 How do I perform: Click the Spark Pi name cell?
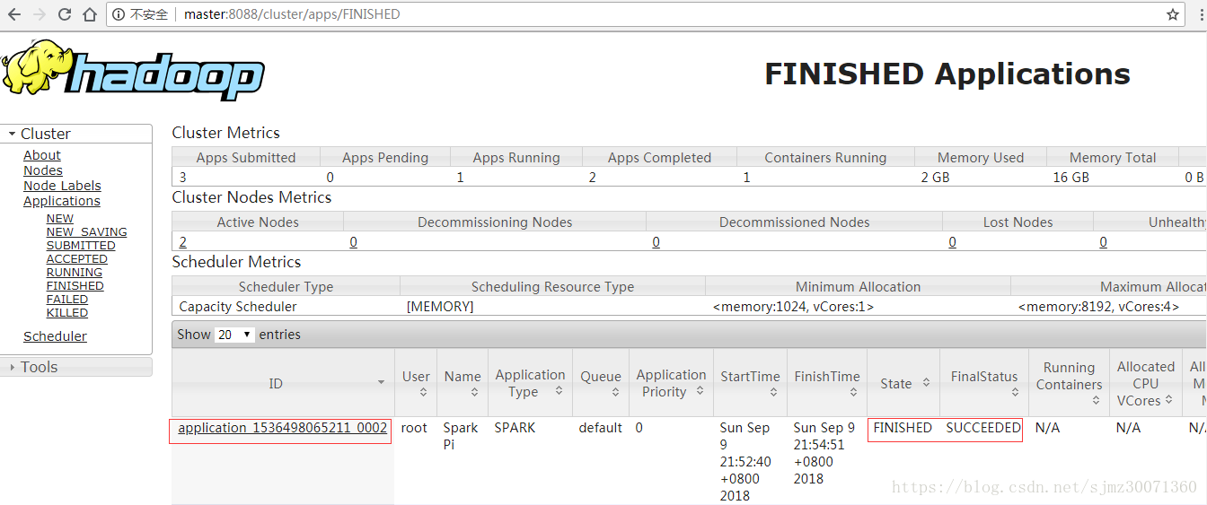(x=462, y=436)
